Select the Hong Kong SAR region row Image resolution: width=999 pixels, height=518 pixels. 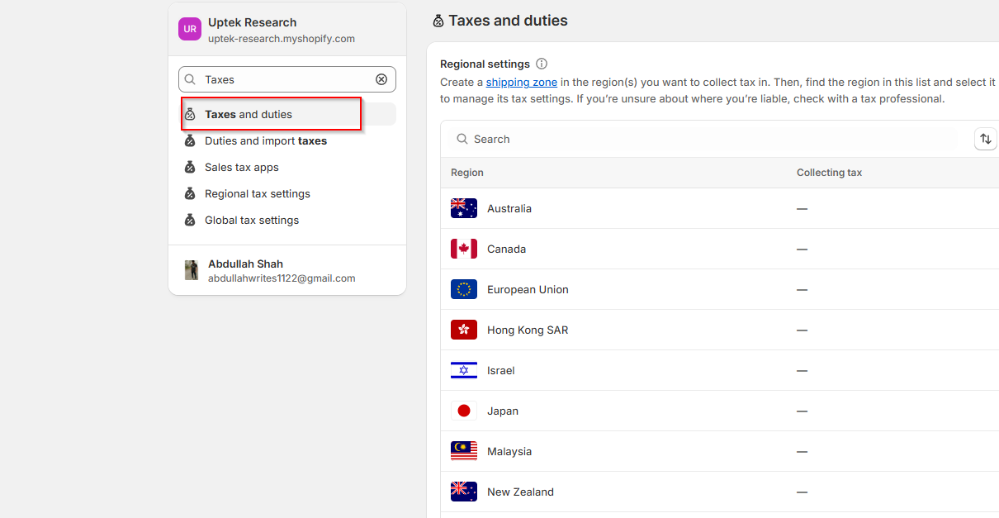pos(720,330)
